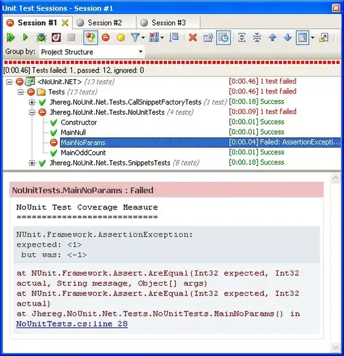Open NoUnitTests.cs:line 28 link
This screenshot has height=356, width=344.
pyautogui.click(x=72, y=323)
